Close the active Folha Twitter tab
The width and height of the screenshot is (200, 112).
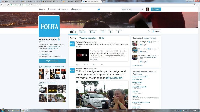[x=100, y=2]
